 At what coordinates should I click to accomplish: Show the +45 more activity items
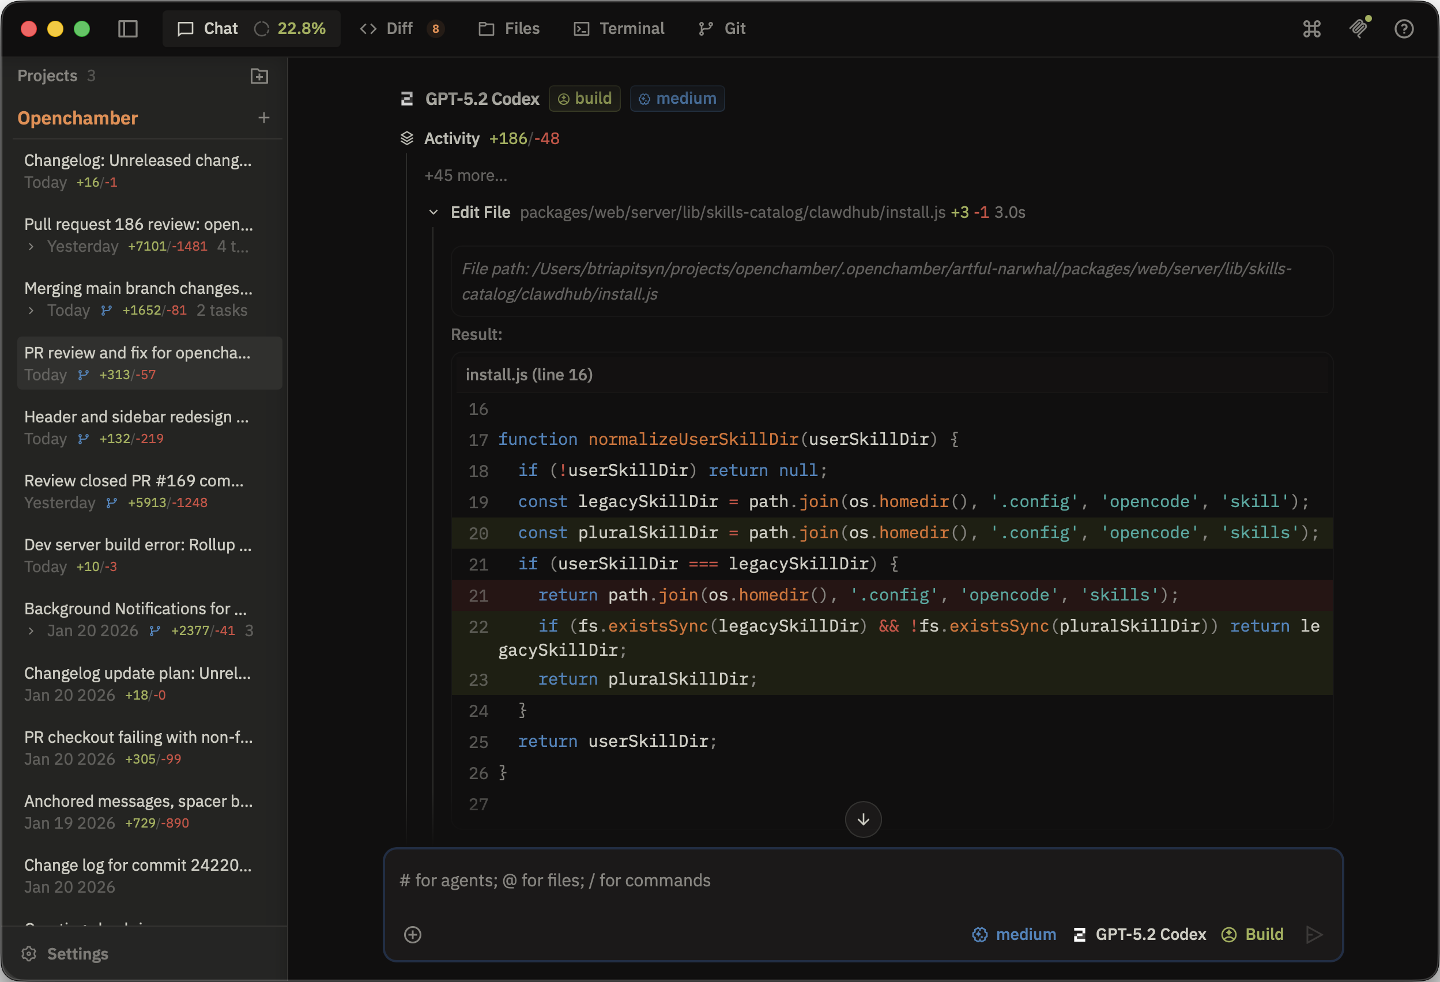point(466,175)
